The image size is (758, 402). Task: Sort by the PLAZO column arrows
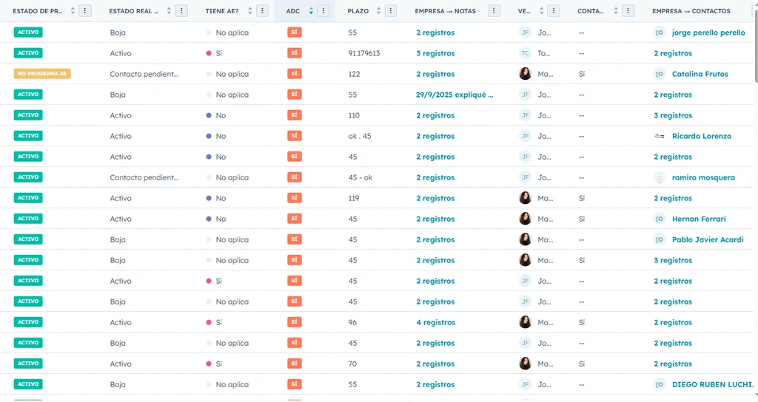(x=378, y=11)
